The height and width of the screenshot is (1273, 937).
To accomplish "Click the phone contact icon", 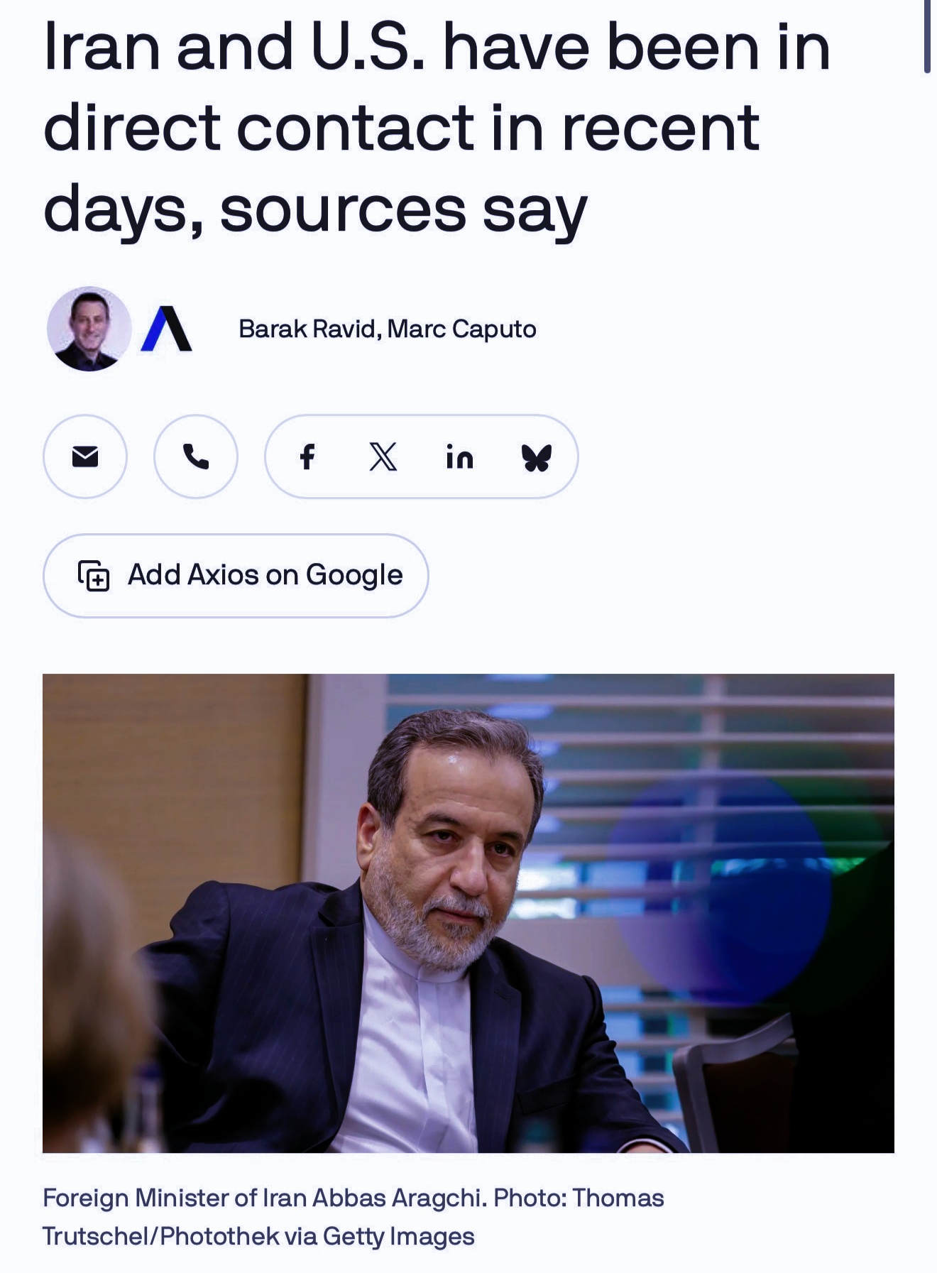I will (196, 457).
